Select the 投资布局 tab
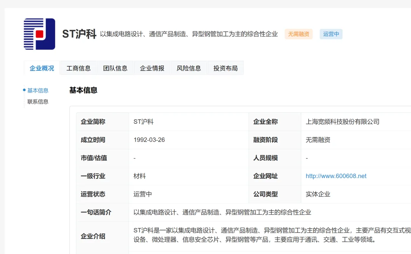 click(225, 68)
